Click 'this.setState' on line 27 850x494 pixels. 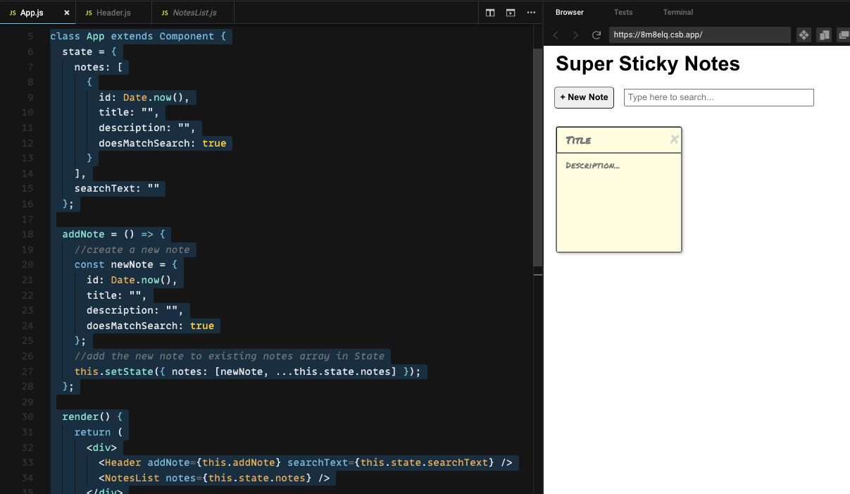[113, 371]
